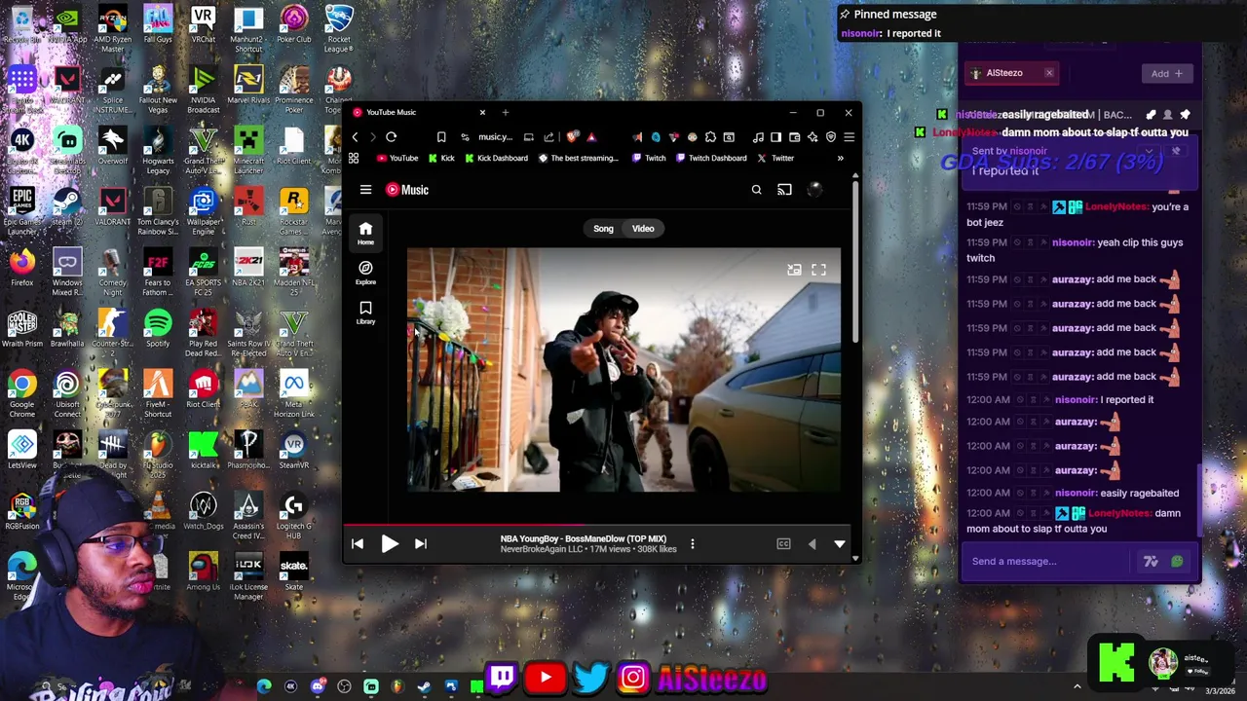The height and width of the screenshot is (701, 1247).
Task: Open the SteamVR desktop shortcut
Action: pyautogui.click(x=293, y=451)
